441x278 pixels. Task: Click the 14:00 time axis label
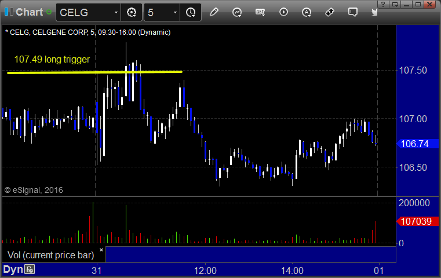pos(292,270)
